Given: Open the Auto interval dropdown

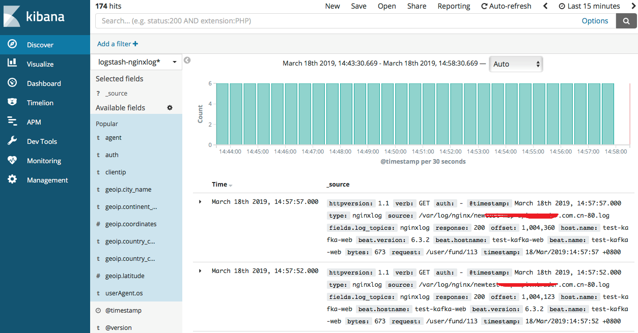Looking at the screenshot, I should pos(516,64).
